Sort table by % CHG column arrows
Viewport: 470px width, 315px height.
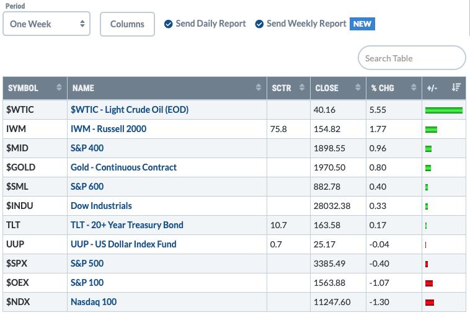[414, 87]
